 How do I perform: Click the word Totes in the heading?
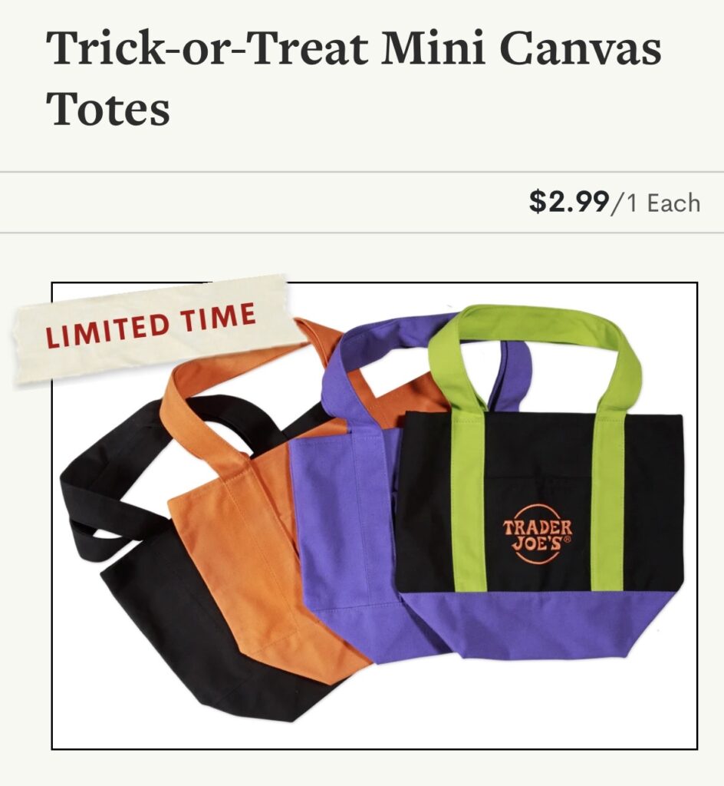108,108
